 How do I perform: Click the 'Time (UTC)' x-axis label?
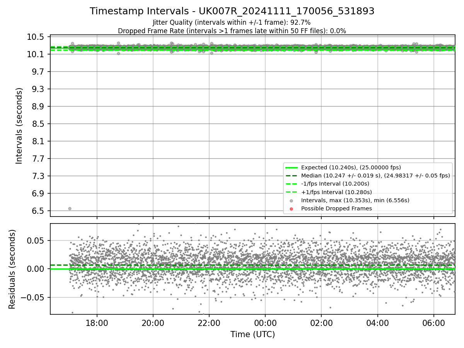tap(252, 334)
